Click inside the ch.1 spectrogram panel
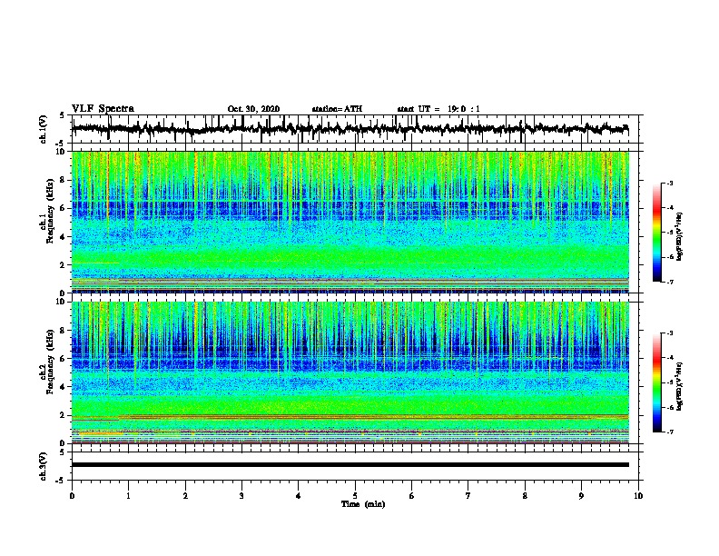 tap(350, 222)
